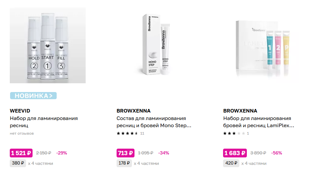Click the 420 ₽ installment price chip
The width and height of the screenshot is (311, 174).
(231, 163)
